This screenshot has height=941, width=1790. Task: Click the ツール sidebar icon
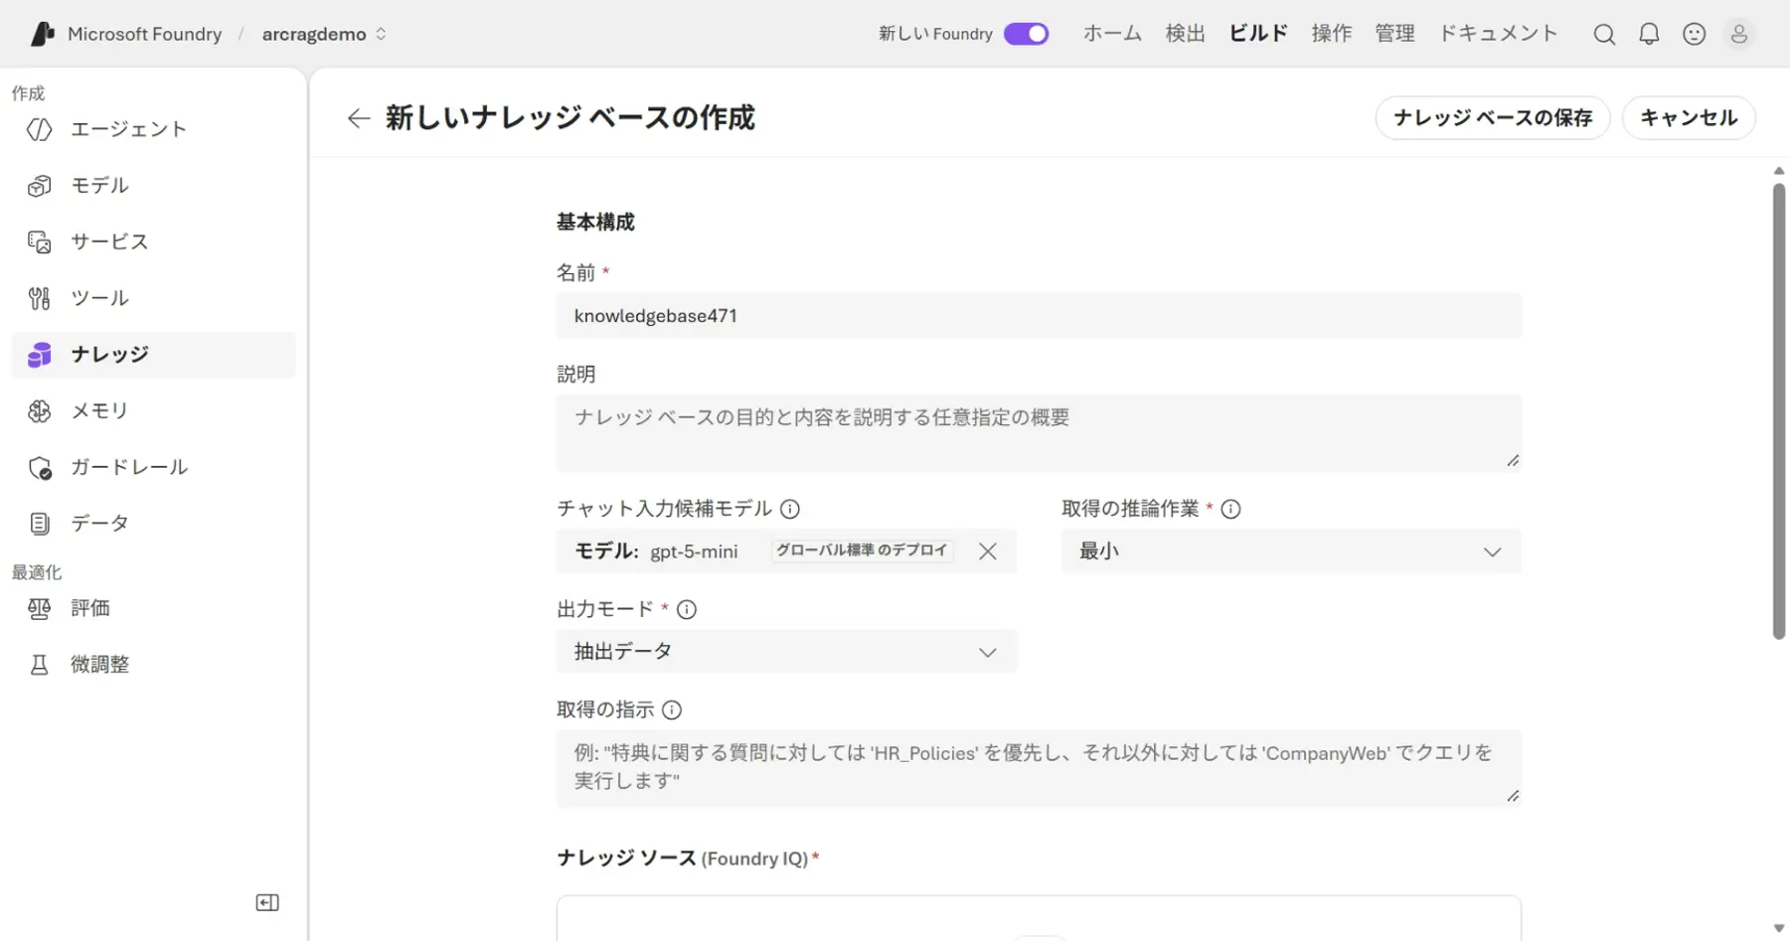point(40,298)
